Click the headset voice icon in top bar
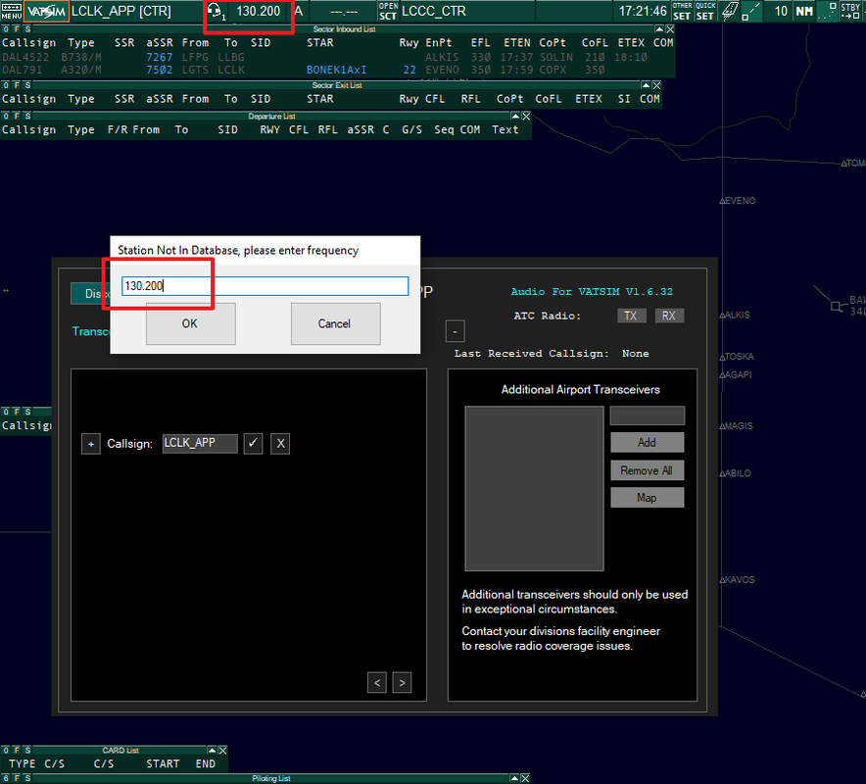 216,11
